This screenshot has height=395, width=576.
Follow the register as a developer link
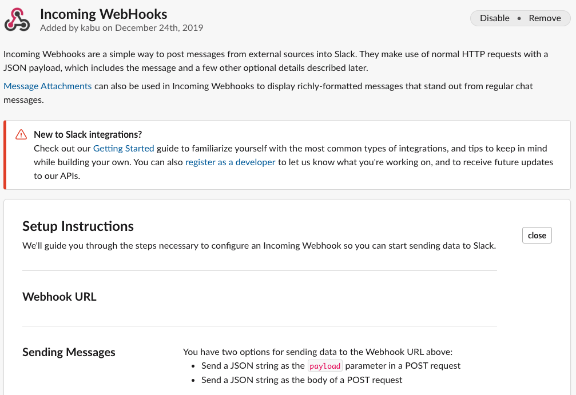230,162
